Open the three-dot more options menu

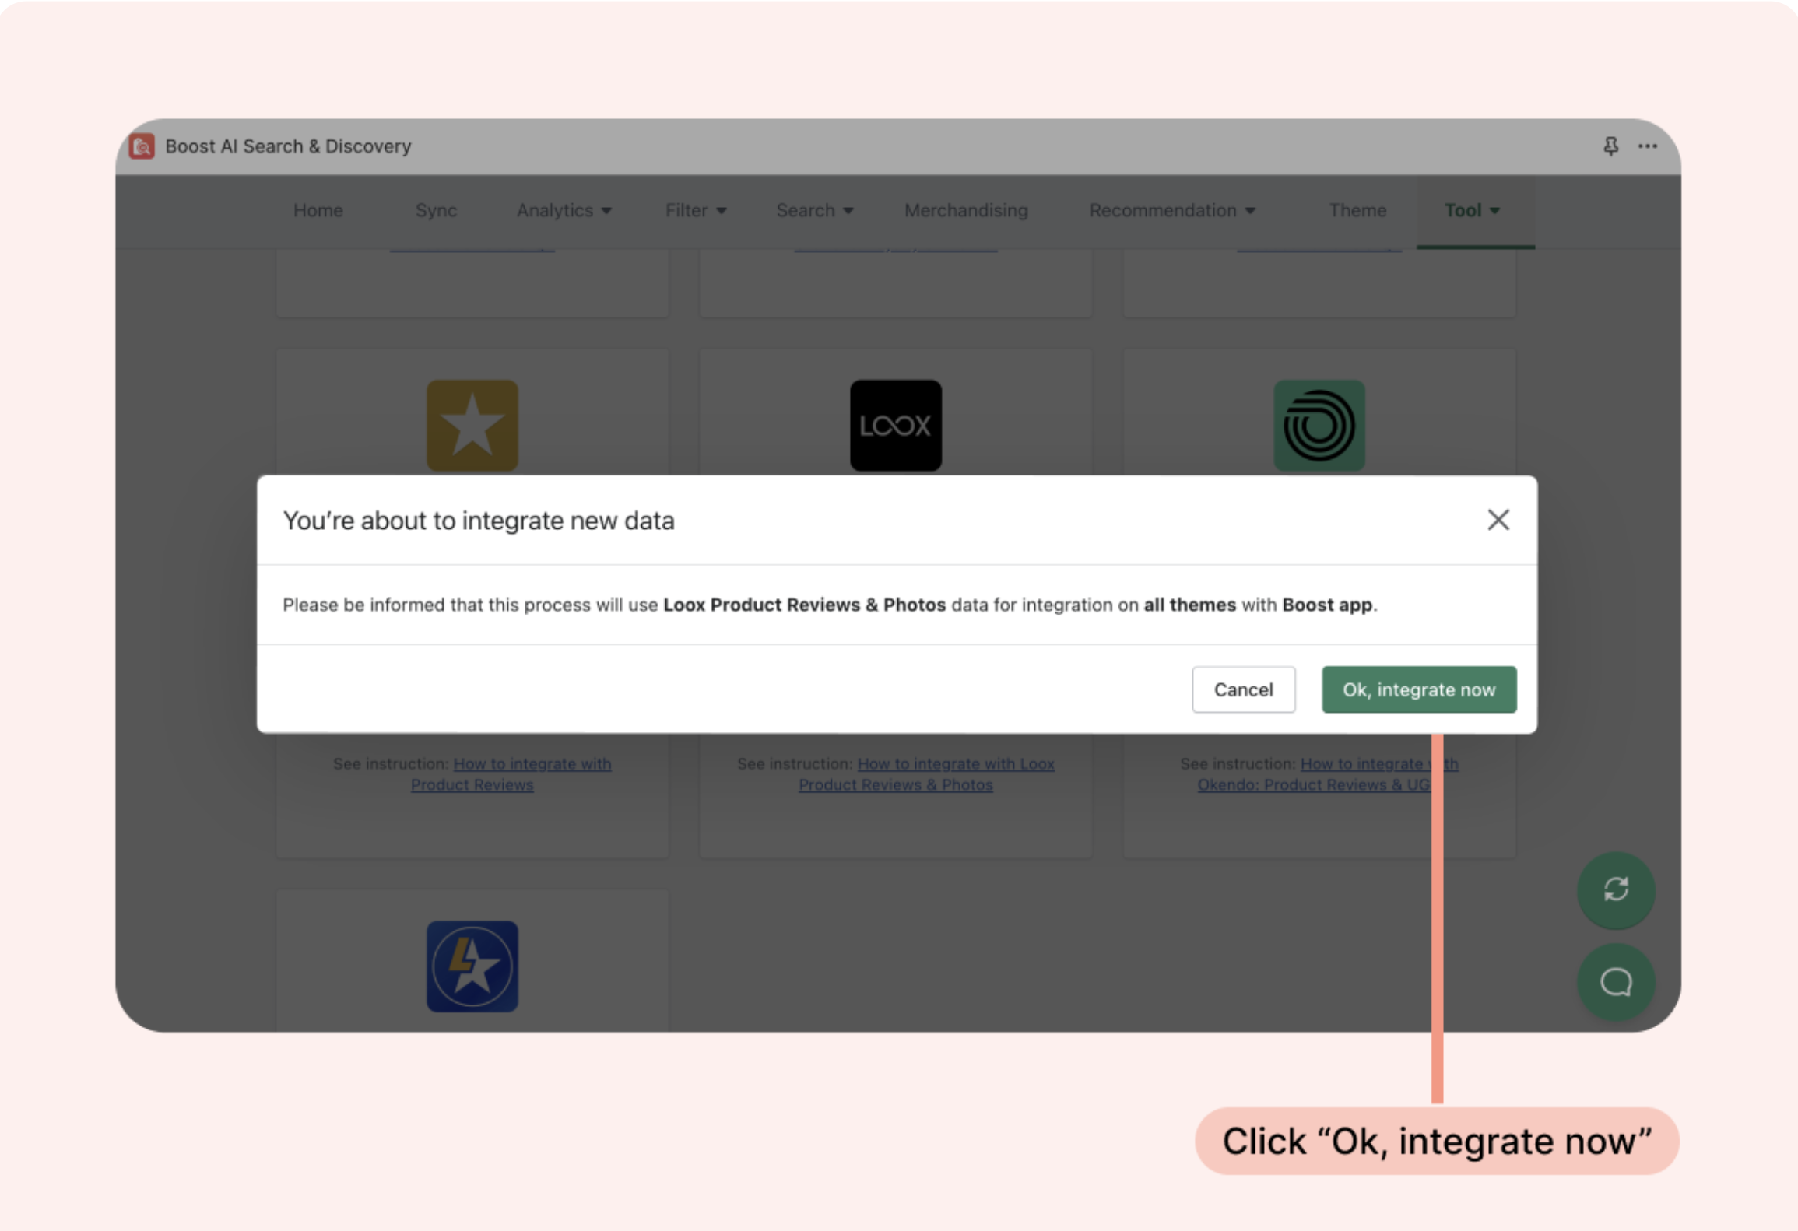coord(1647,146)
